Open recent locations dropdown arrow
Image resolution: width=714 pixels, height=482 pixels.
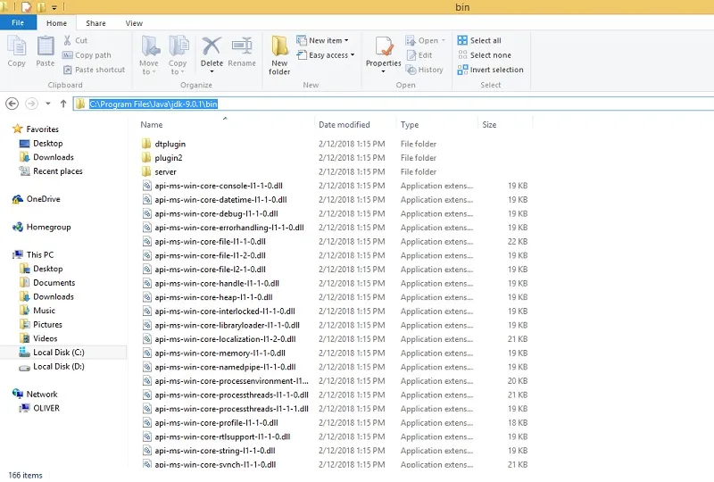pyautogui.click(x=48, y=104)
